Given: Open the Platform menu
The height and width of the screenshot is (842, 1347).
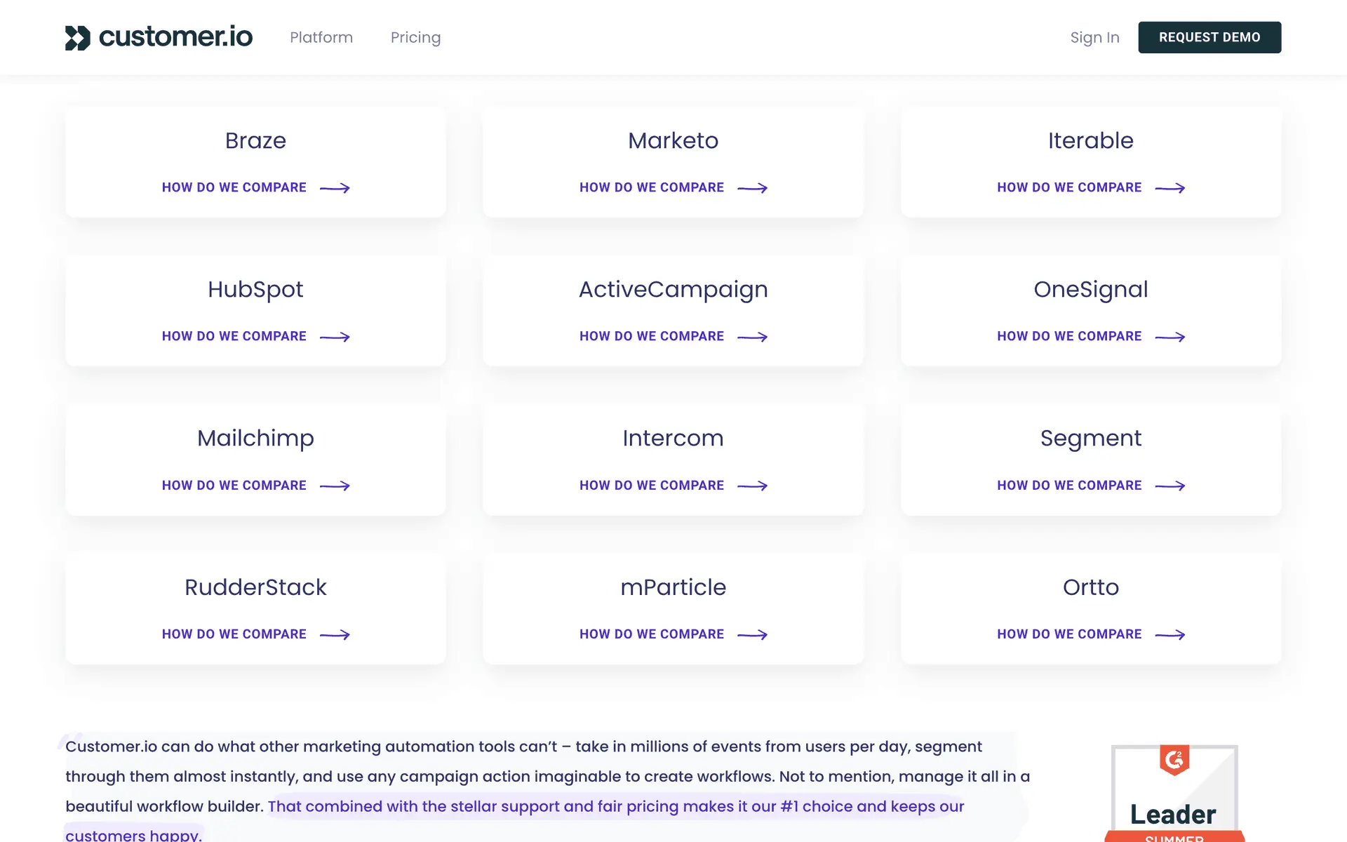Looking at the screenshot, I should (x=321, y=38).
